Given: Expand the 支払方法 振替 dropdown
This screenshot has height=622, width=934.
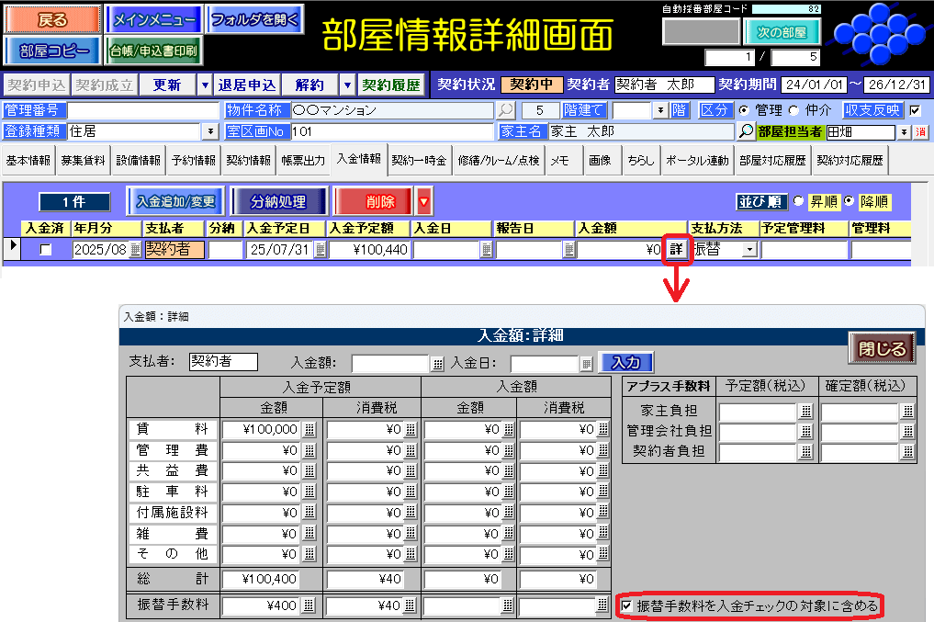Looking at the screenshot, I should [749, 249].
